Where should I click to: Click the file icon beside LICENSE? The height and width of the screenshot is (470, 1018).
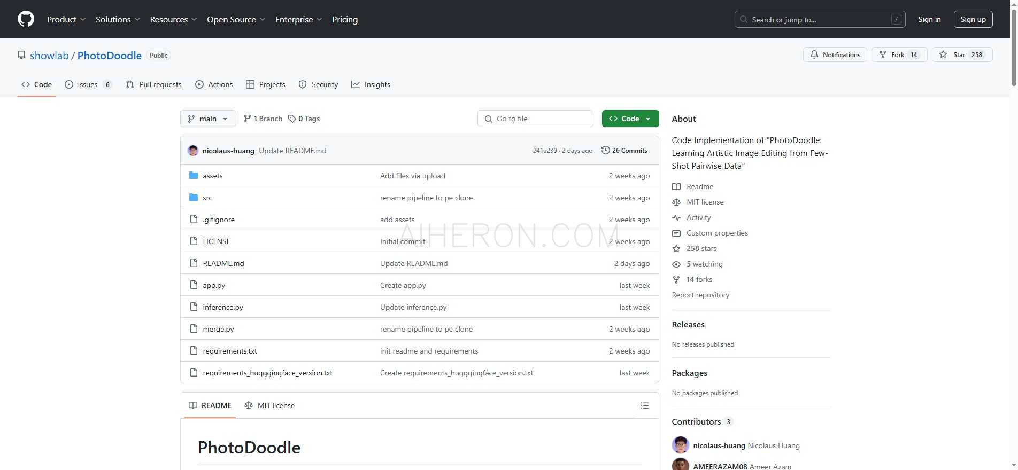click(194, 241)
